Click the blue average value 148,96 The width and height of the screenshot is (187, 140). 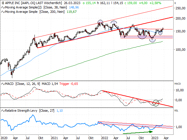[x=74, y=7]
